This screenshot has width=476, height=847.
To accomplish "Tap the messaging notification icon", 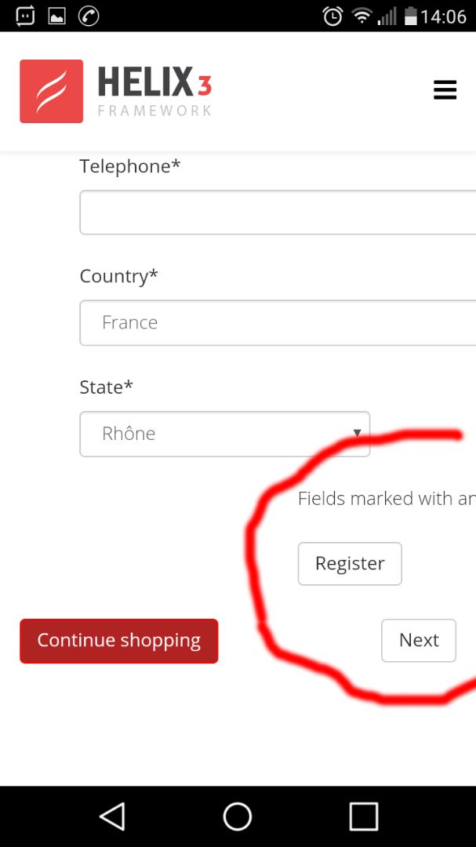I will coord(25,16).
